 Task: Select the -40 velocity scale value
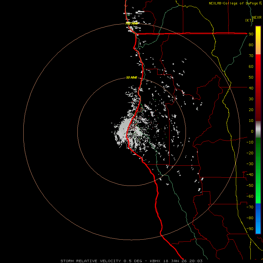(x=250, y=175)
